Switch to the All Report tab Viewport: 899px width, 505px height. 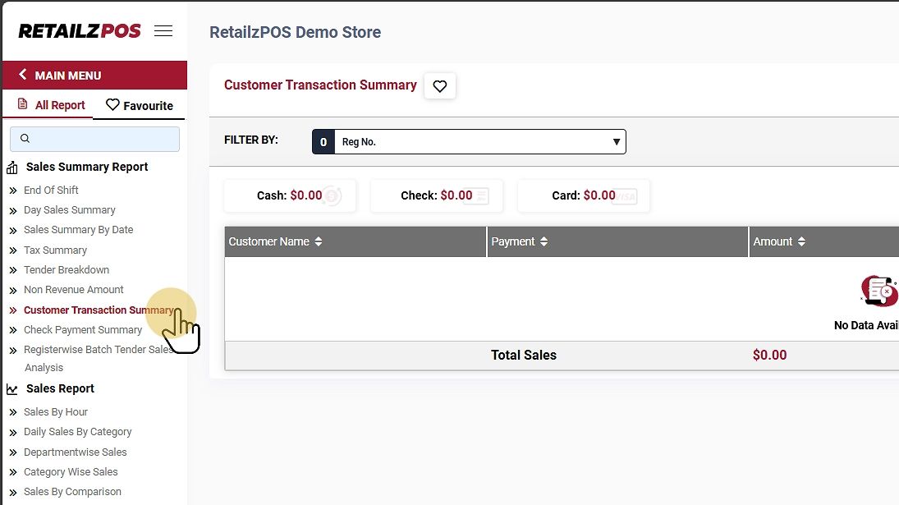(x=52, y=105)
